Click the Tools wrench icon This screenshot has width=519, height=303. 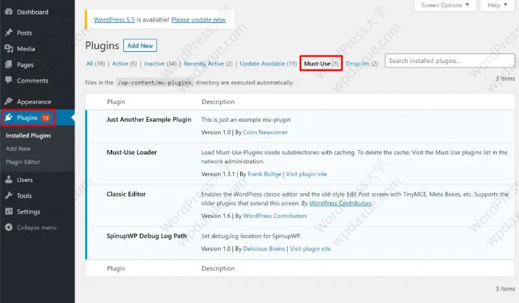8,196
